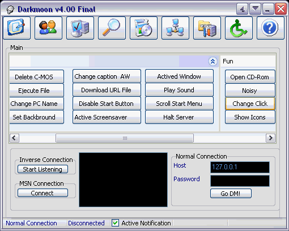
Task: Click the horizontal scrollbar thumb
Action: click(x=125, y=138)
